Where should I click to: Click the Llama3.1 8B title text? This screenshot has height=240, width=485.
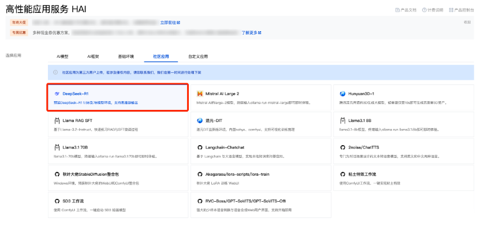click(360, 120)
